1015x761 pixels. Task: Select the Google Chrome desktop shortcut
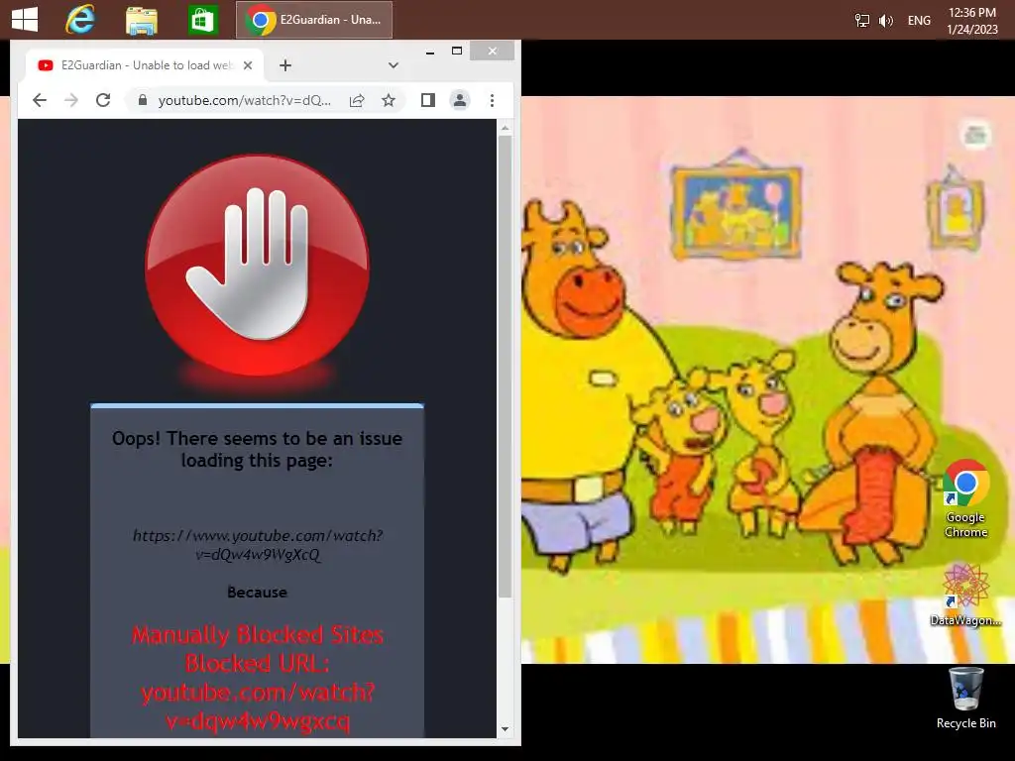coord(965,499)
